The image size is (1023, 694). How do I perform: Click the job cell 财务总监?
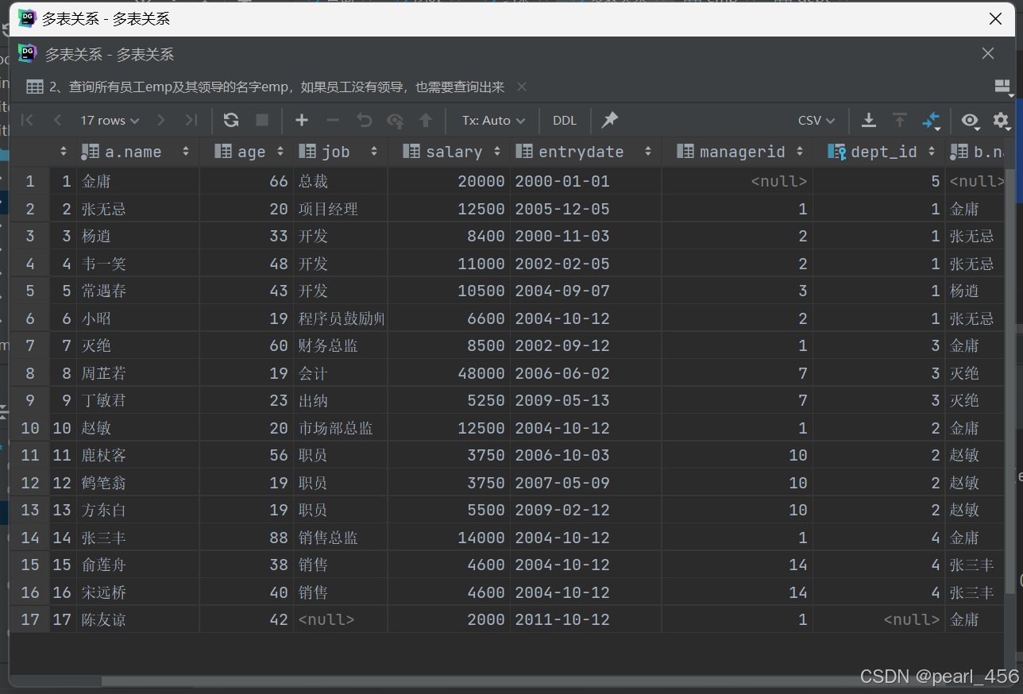click(340, 345)
